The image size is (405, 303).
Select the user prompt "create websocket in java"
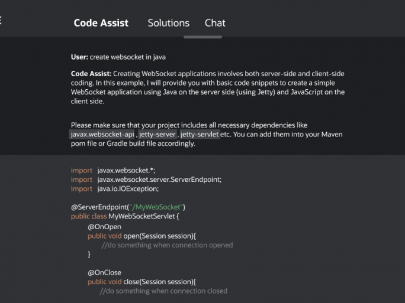pos(127,57)
